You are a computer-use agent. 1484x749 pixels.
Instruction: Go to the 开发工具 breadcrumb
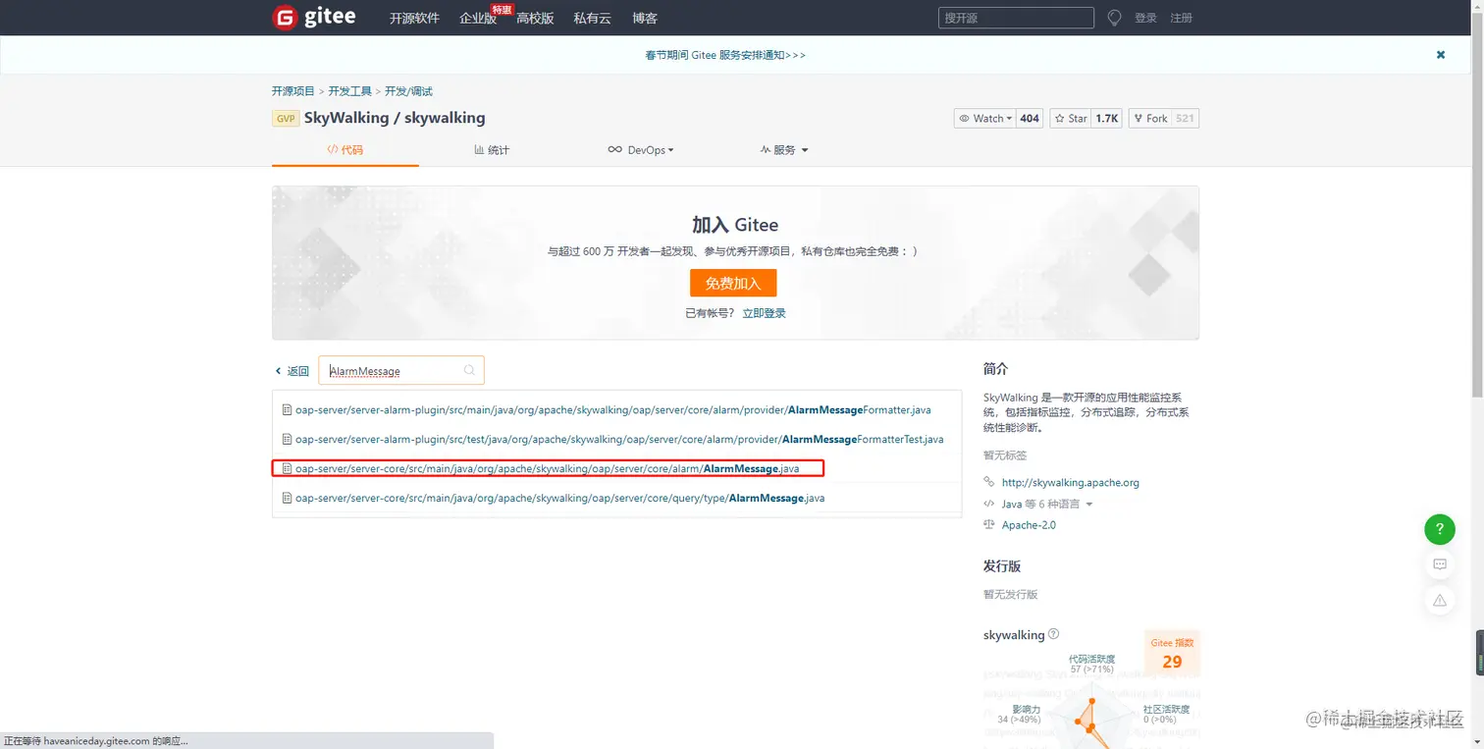point(349,91)
